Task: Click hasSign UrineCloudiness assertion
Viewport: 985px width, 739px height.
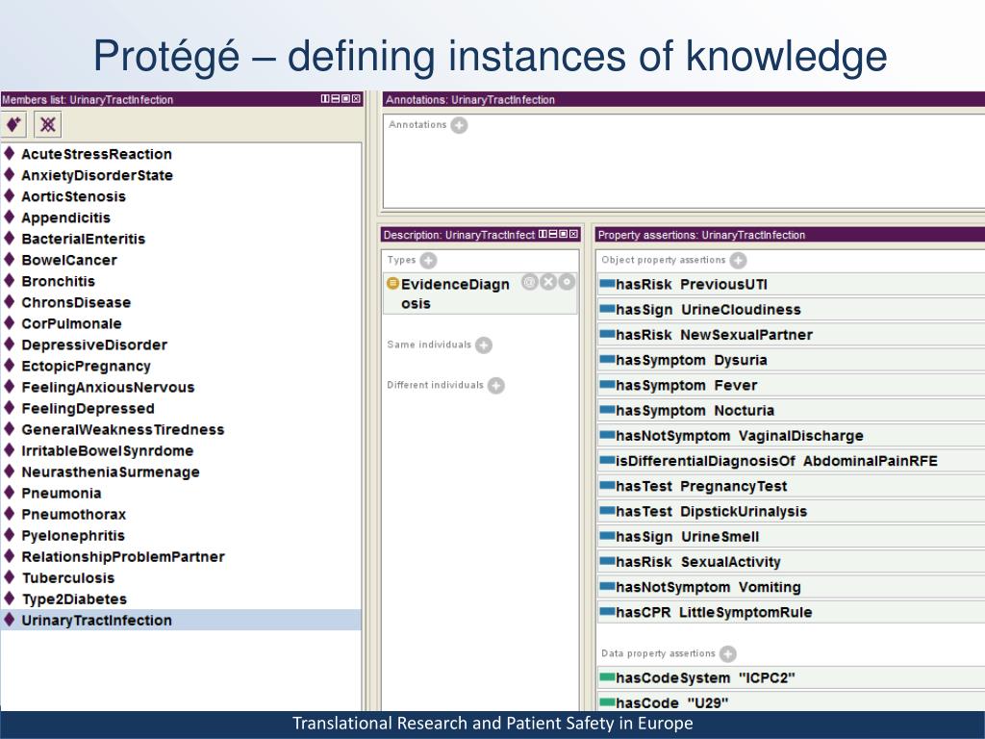Action: pyautogui.click(x=792, y=310)
